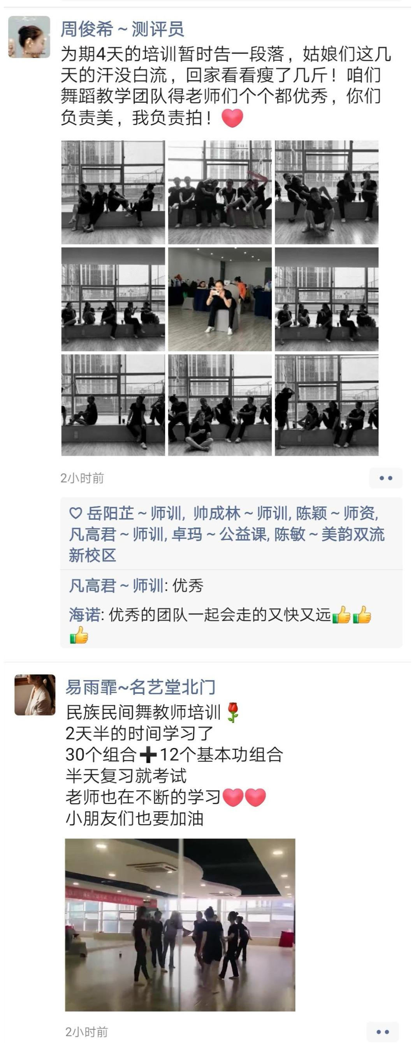Open bottom-middle photo with woman sitting cross-legged
Viewport: 415px width, 1048px height.
tap(220, 405)
